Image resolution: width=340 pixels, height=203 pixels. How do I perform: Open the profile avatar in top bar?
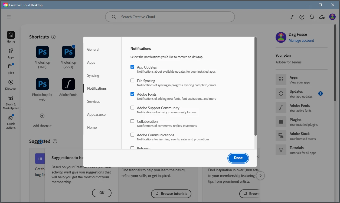332,17
